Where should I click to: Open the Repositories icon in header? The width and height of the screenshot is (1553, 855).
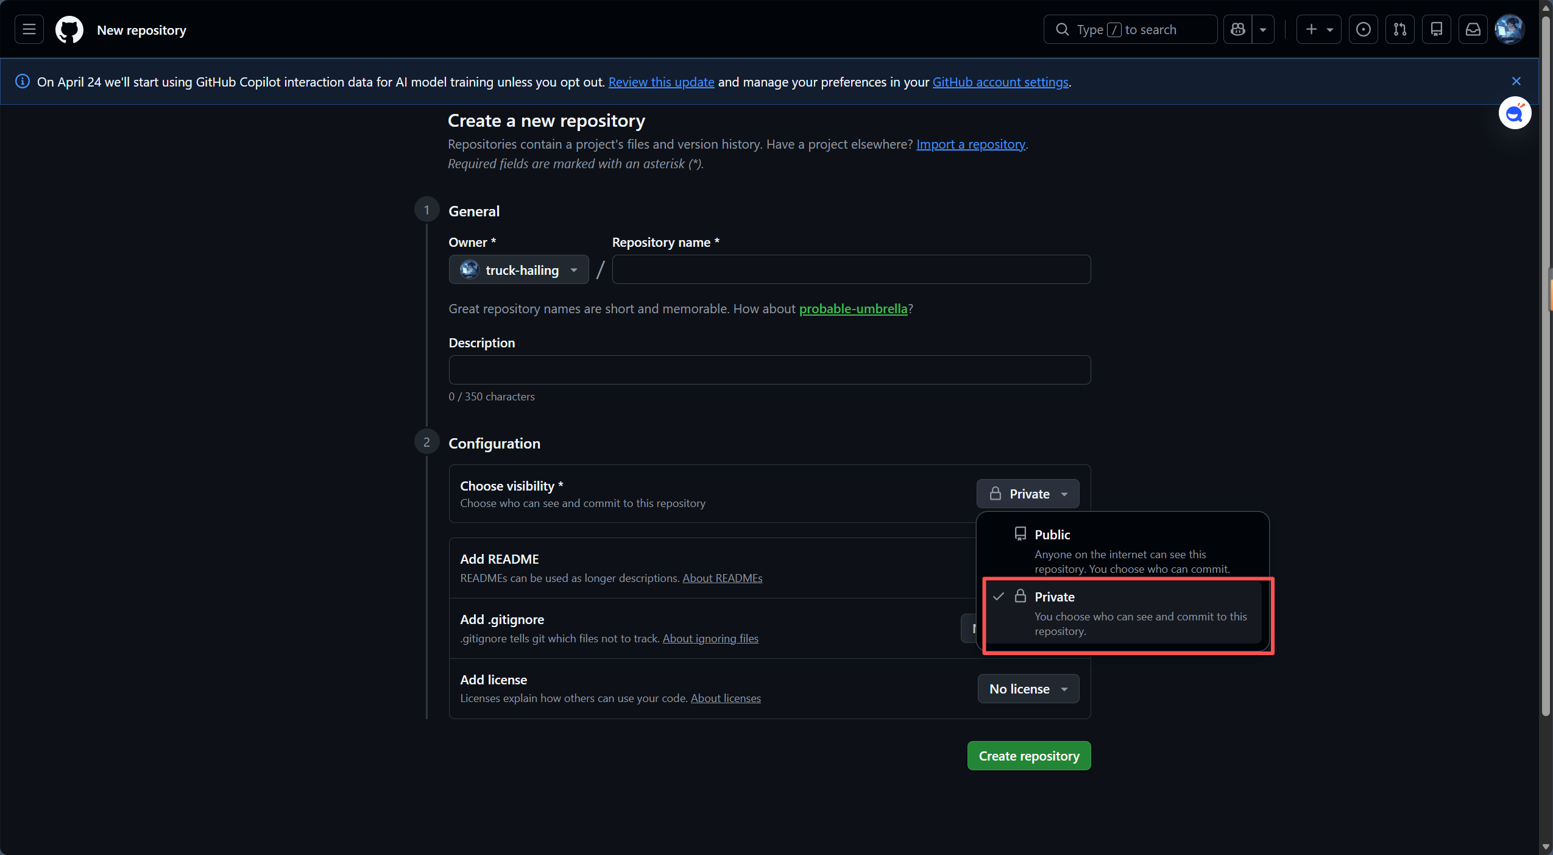click(1436, 29)
